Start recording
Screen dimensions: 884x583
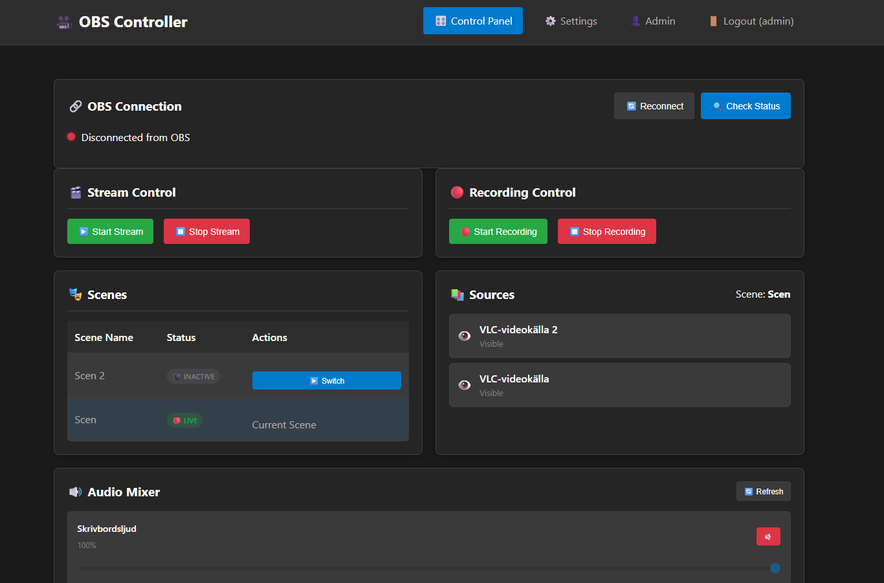tap(498, 232)
